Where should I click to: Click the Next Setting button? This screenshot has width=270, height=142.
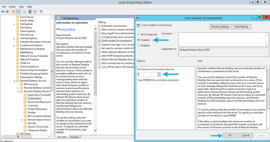tap(241, 27)
